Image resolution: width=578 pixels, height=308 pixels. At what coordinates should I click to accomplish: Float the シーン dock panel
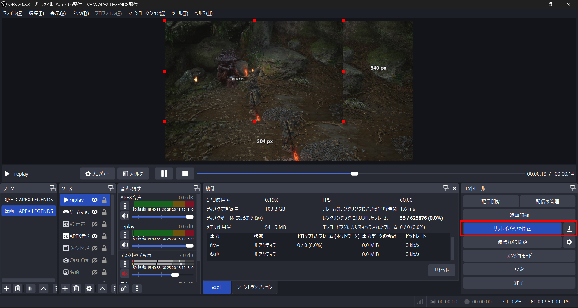coord(53,188)
